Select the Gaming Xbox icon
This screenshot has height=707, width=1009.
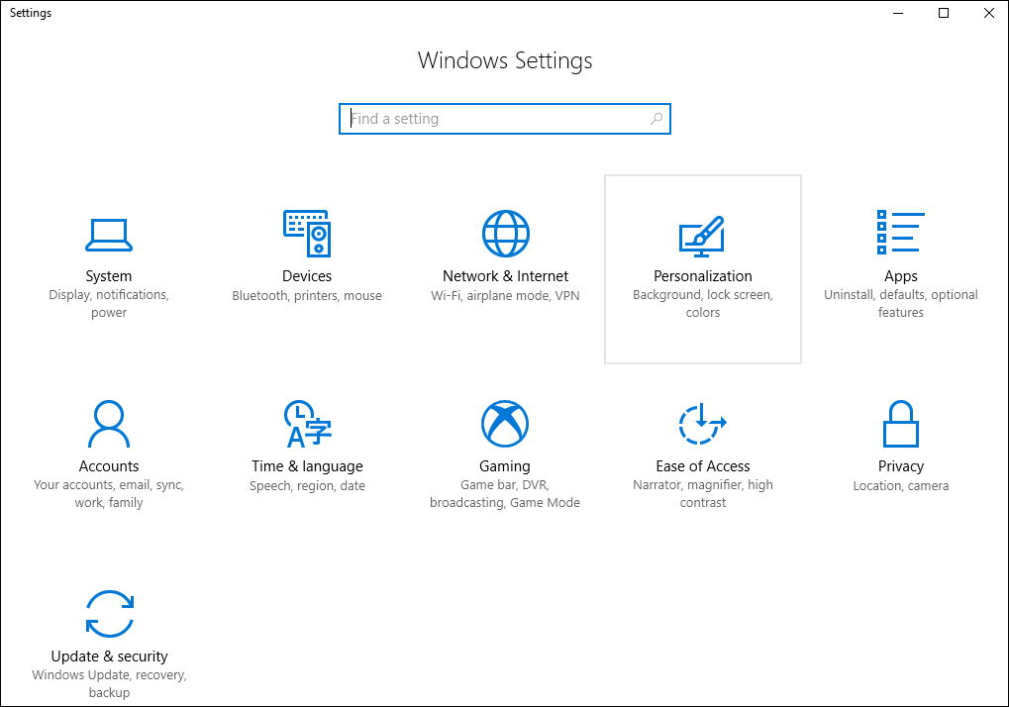(505, 425)
